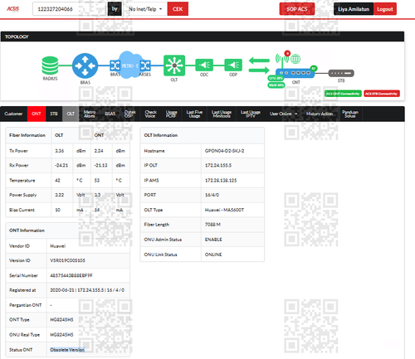
Task: Click the ACS STB Connectivity button
Action: (382, 94)
